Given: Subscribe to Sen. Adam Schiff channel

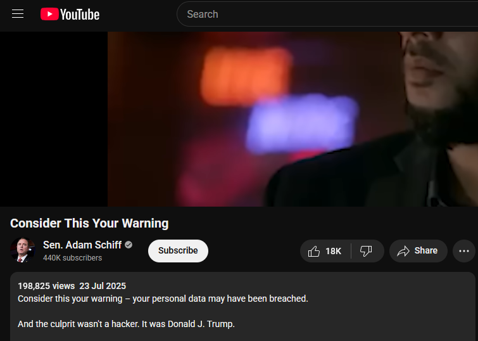Looking at the screenshot, I should tap(178, 250).
